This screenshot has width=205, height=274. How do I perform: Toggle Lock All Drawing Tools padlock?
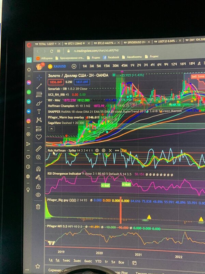point(38,186)
